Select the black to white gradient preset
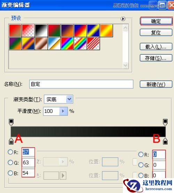The image size is (174, 193). click(41, 30)
